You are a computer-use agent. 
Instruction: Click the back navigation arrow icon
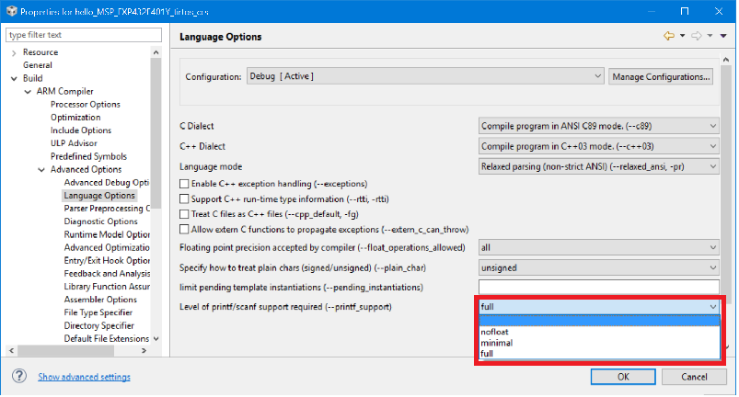coord(669,36)
